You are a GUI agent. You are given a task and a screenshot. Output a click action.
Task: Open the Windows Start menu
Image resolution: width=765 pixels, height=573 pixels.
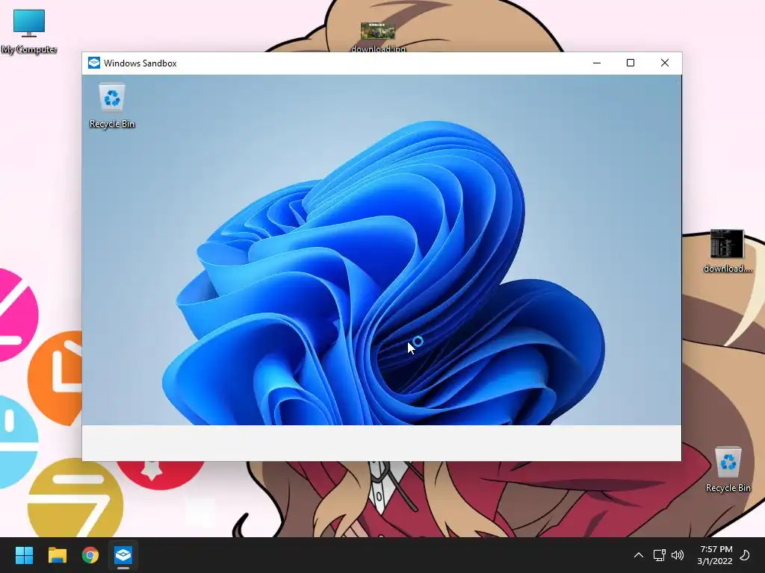pos(24,555)
